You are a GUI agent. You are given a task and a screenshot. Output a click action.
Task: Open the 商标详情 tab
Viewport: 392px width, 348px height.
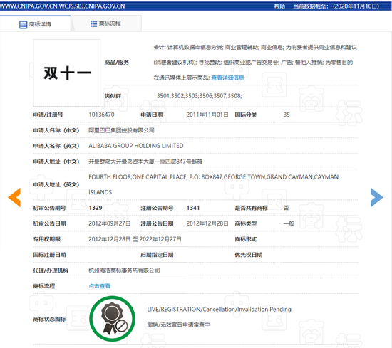pyautogui.click(x=35, y=24)
